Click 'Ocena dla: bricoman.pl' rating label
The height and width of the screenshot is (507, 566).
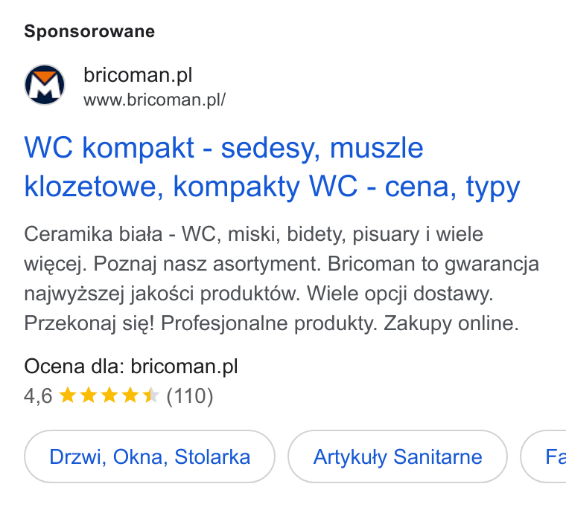click(130, 366)
